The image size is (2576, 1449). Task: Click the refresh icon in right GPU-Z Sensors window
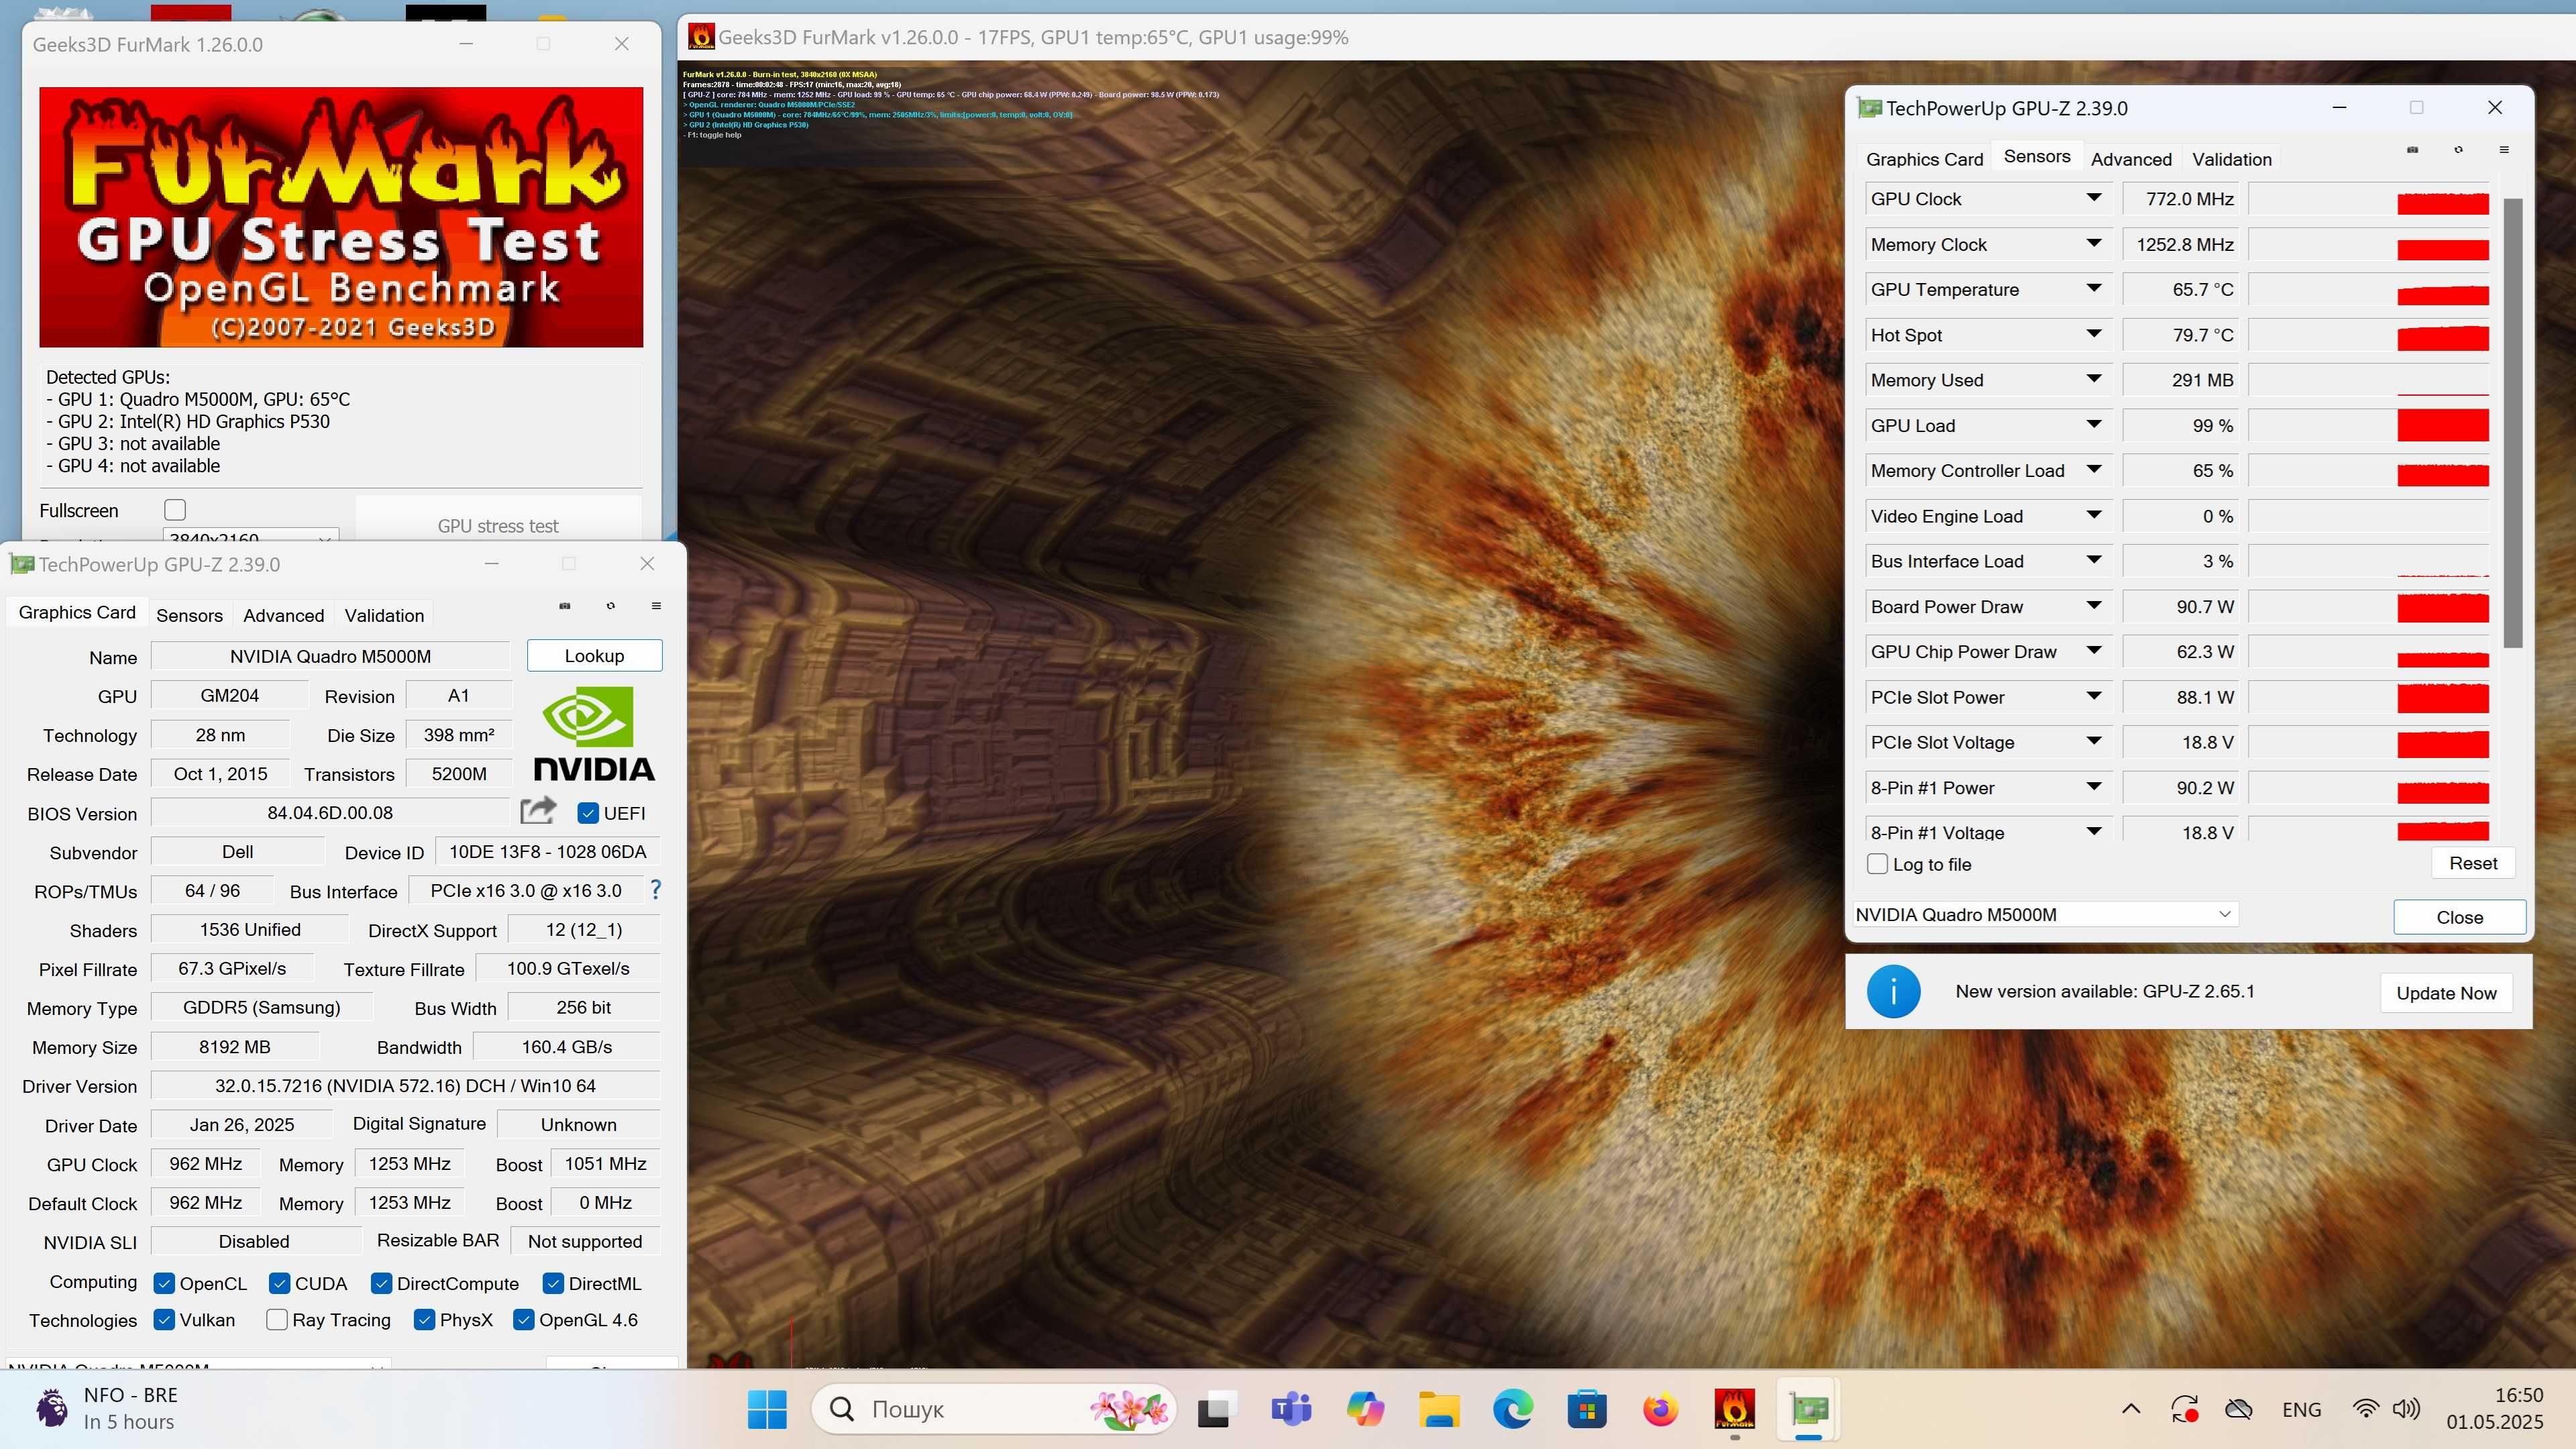[x=2458, y=150]
